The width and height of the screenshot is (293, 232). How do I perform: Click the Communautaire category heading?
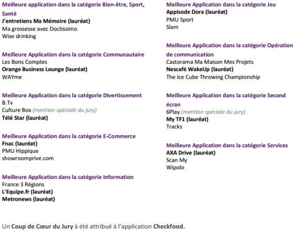point(73,55)
